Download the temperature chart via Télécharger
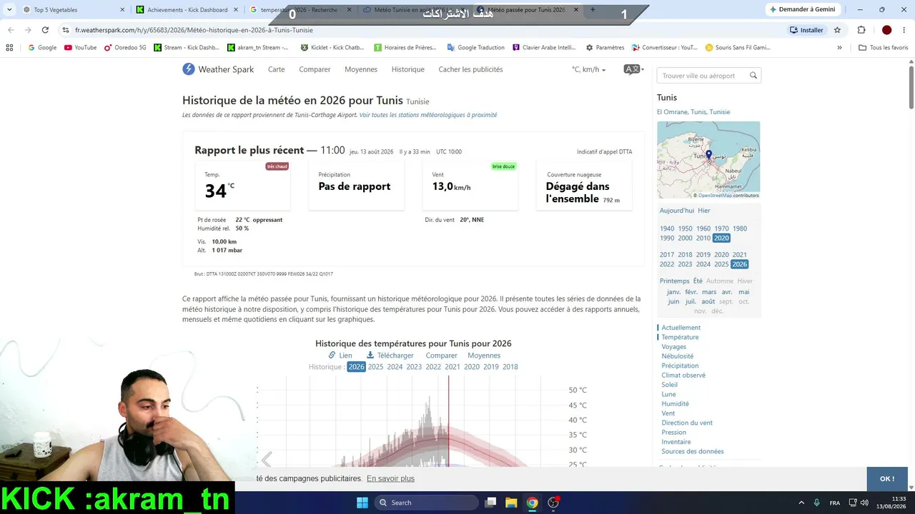 (x=390, y=356)
